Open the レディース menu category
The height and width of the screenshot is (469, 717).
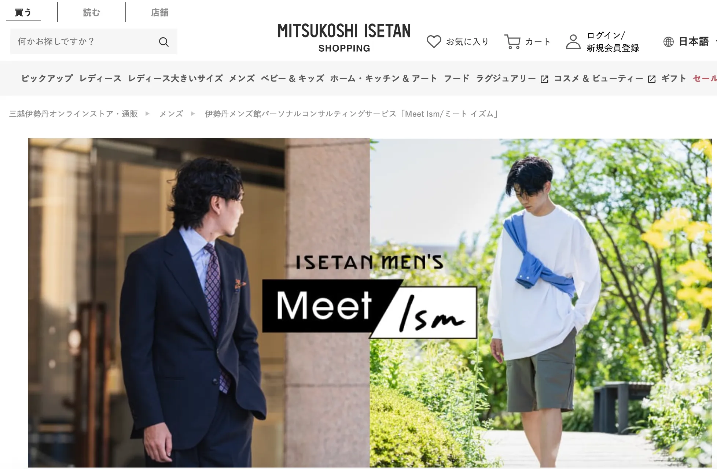click(100, 78)
